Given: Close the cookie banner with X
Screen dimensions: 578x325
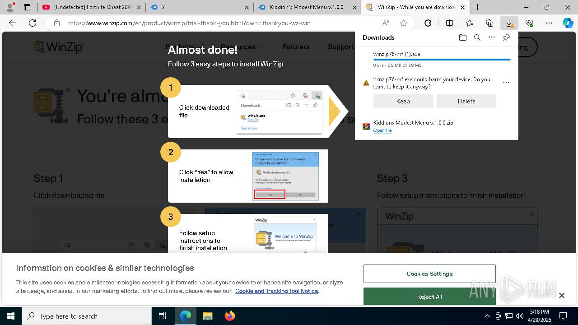Looking at the screenshot, I should tap(561, 295).
